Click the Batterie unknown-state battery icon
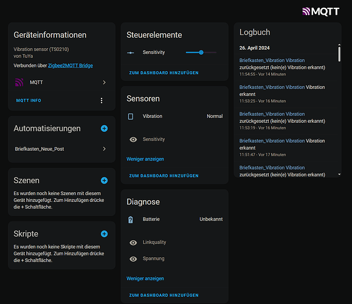 click(131, 219)
